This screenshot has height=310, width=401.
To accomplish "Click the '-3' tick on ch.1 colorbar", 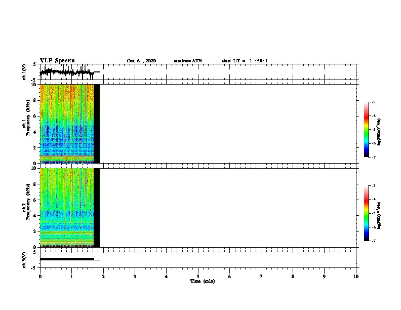I will (x=374, y=102).
